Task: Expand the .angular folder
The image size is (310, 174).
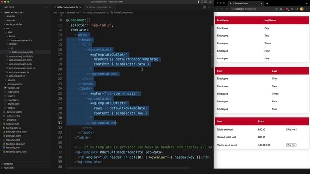Action: point(11,16)
